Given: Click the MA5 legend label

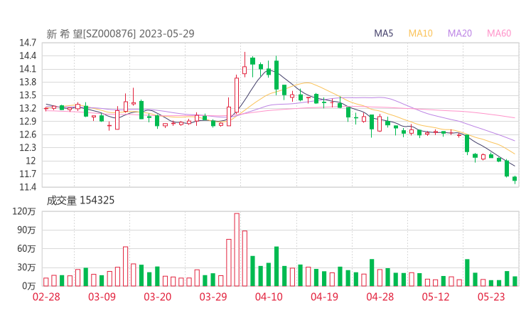Looking at the screenshot, I should [x=383, y=33].
